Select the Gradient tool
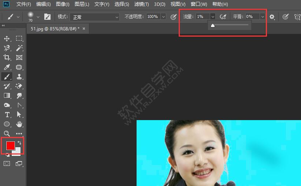 (x=7, y=96)
